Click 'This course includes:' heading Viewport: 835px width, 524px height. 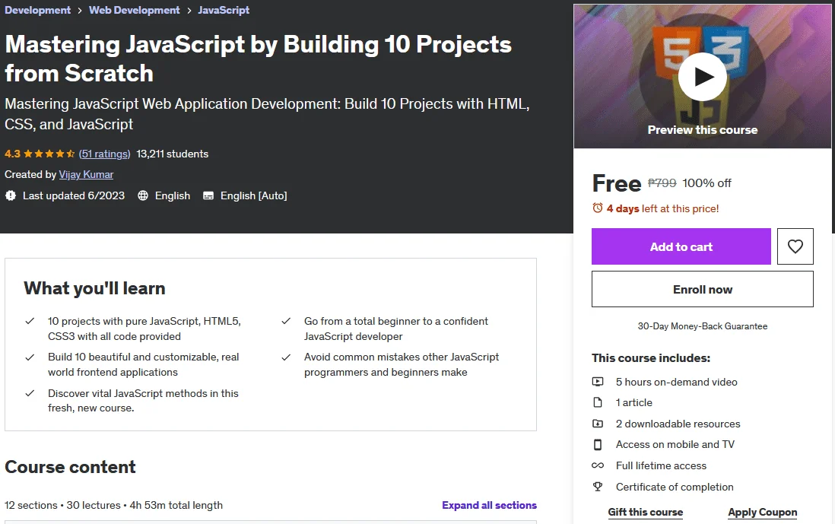(651, 358)
